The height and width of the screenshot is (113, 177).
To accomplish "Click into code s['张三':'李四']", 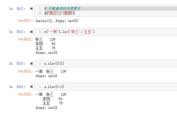I will pyautogui.click(x=59, y=13).
